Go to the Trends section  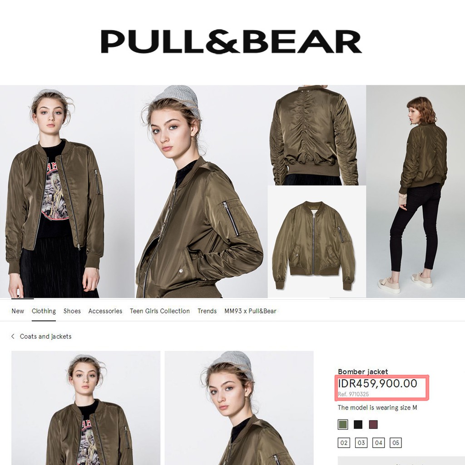coord(207,311)
